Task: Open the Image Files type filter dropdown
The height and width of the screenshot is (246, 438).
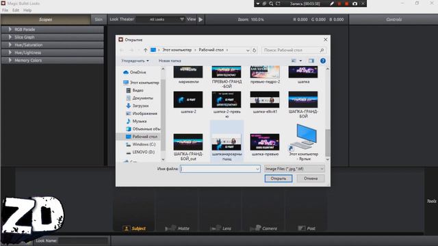Action: [x=294, y=169]
